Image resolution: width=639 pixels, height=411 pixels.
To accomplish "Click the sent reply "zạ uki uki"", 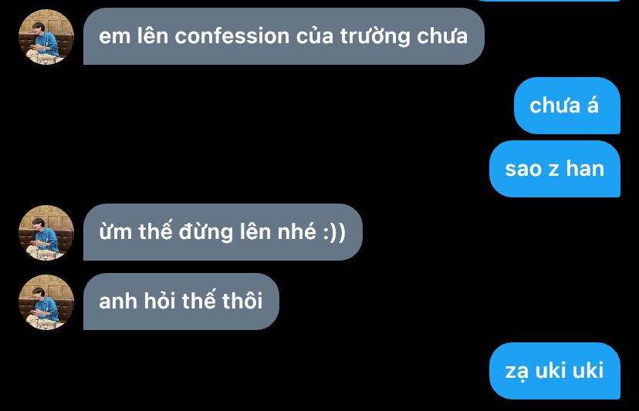I will (x=555, y=371).
